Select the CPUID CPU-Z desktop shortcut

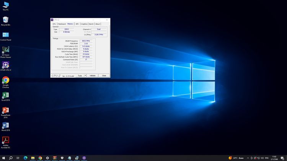6,65
